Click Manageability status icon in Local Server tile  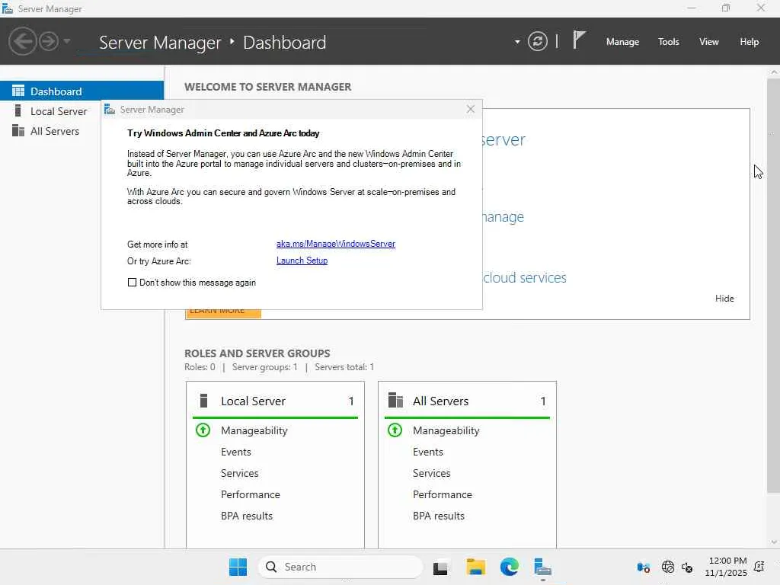pos(203,430)
